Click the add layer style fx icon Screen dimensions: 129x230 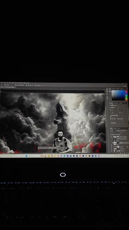[119, 153]
